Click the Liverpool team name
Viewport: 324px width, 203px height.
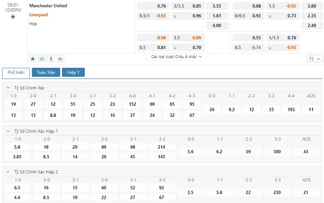[x=38, y=15]
